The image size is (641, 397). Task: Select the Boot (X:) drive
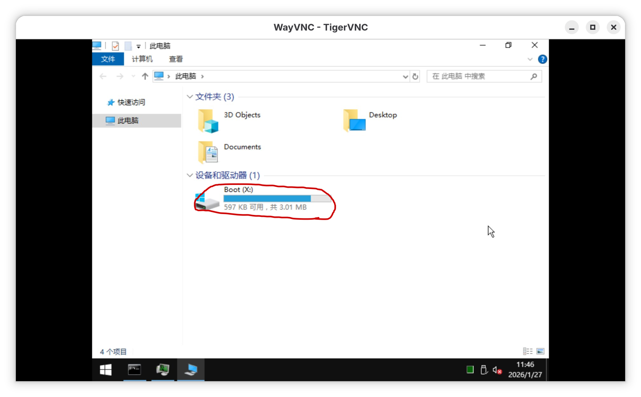point(207,201)
